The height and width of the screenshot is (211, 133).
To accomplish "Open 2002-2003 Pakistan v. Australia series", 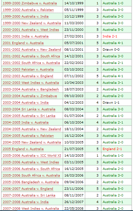I will 28,70.
